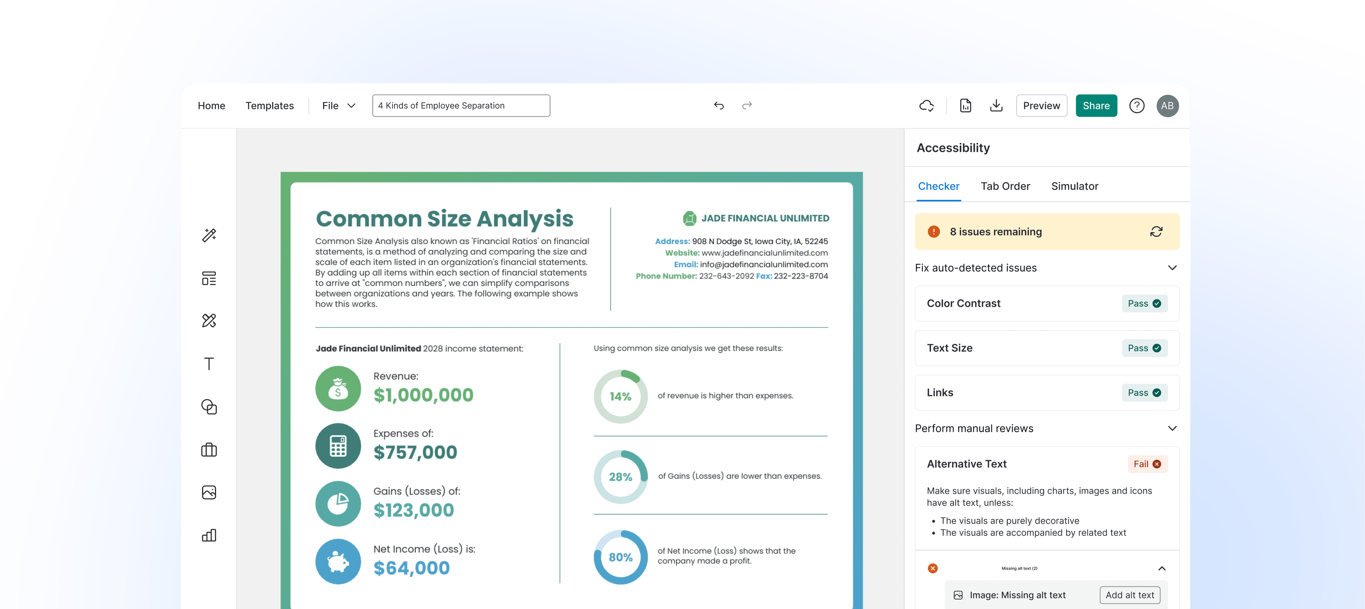This screenshot has height=609, width=1365.
Task: Click the download icon
Action: tap(996, 106)
